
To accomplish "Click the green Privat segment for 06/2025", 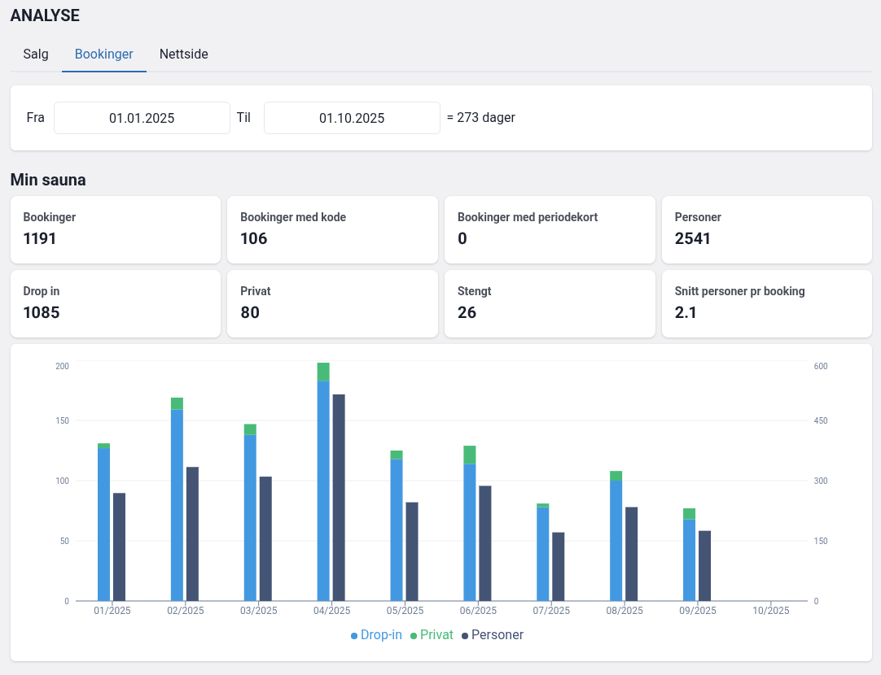I will (470, 455).
